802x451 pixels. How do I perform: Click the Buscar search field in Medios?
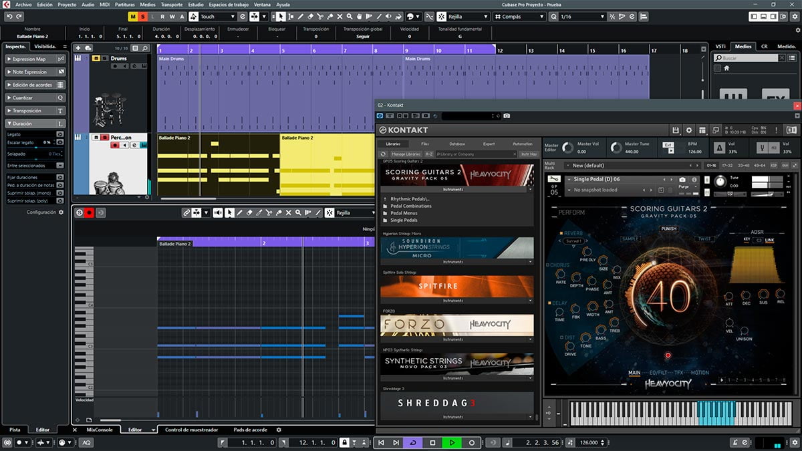tap(747, 58)
